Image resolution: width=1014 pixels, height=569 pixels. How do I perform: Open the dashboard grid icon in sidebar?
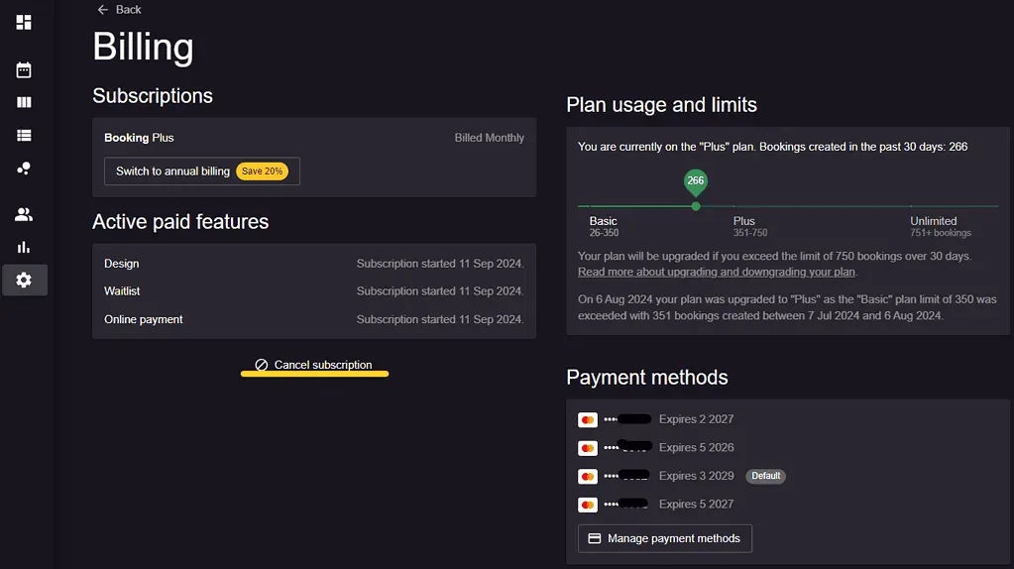click(x=23, y=22)
